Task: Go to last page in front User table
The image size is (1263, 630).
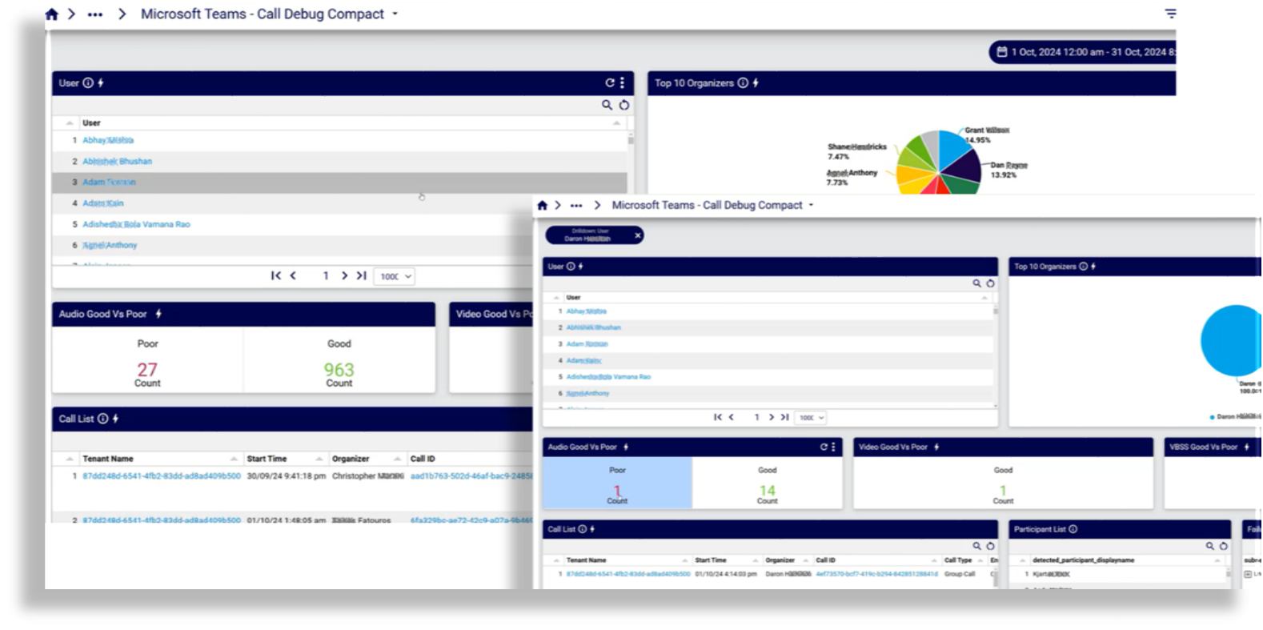Action: [785, 417]
